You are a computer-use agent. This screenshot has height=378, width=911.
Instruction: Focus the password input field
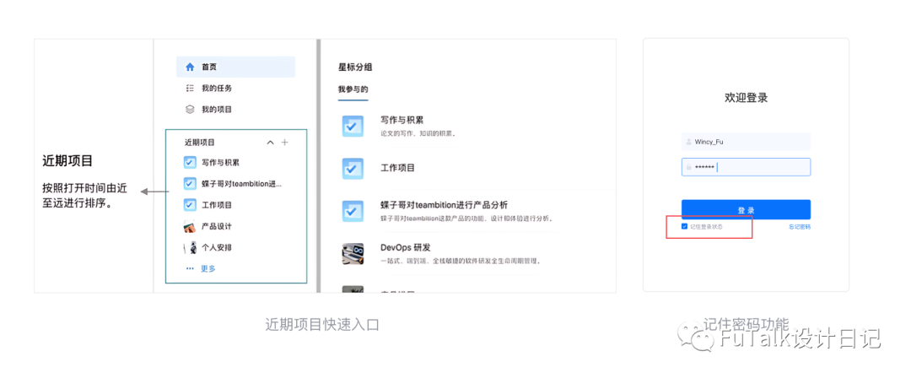coord(746,167)
